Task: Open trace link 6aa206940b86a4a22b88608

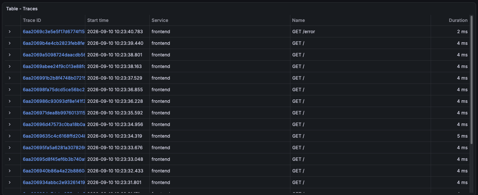Action: (x=54, y=171)
